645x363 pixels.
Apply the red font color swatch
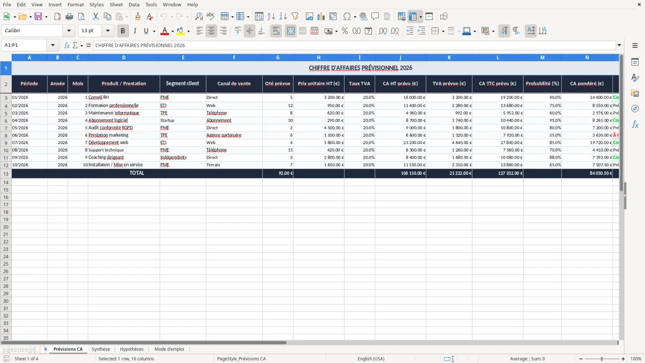point(165,31)
